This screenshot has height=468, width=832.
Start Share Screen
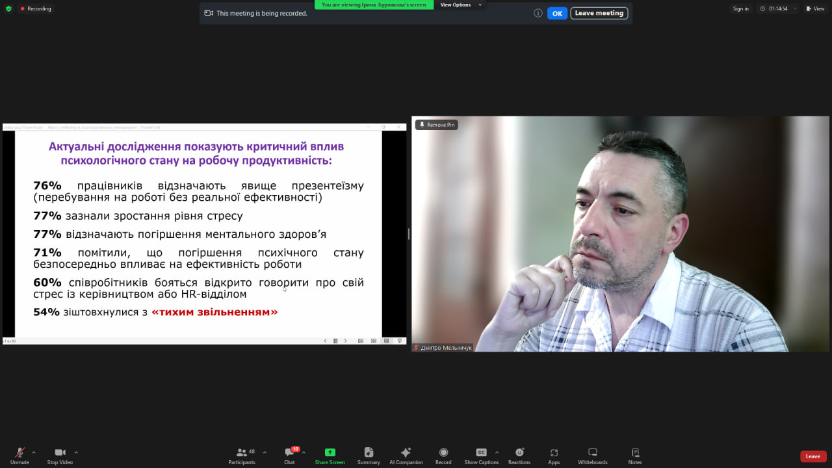click(330, 456)
